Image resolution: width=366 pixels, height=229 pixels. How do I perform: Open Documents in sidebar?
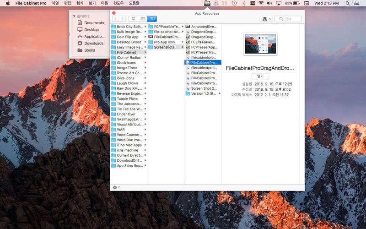91,22
